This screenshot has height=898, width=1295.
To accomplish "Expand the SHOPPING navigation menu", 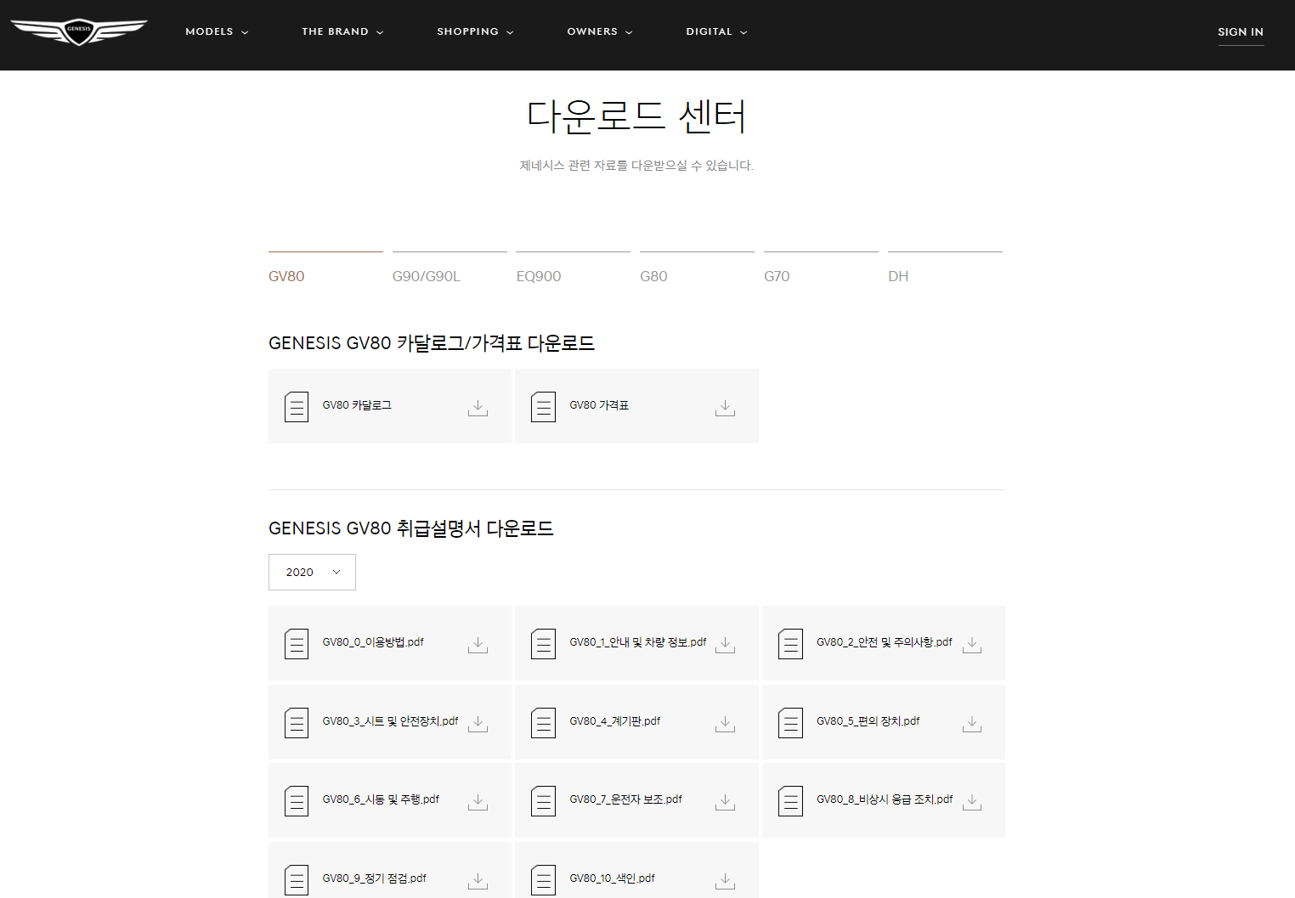I will tap(475, 31).
